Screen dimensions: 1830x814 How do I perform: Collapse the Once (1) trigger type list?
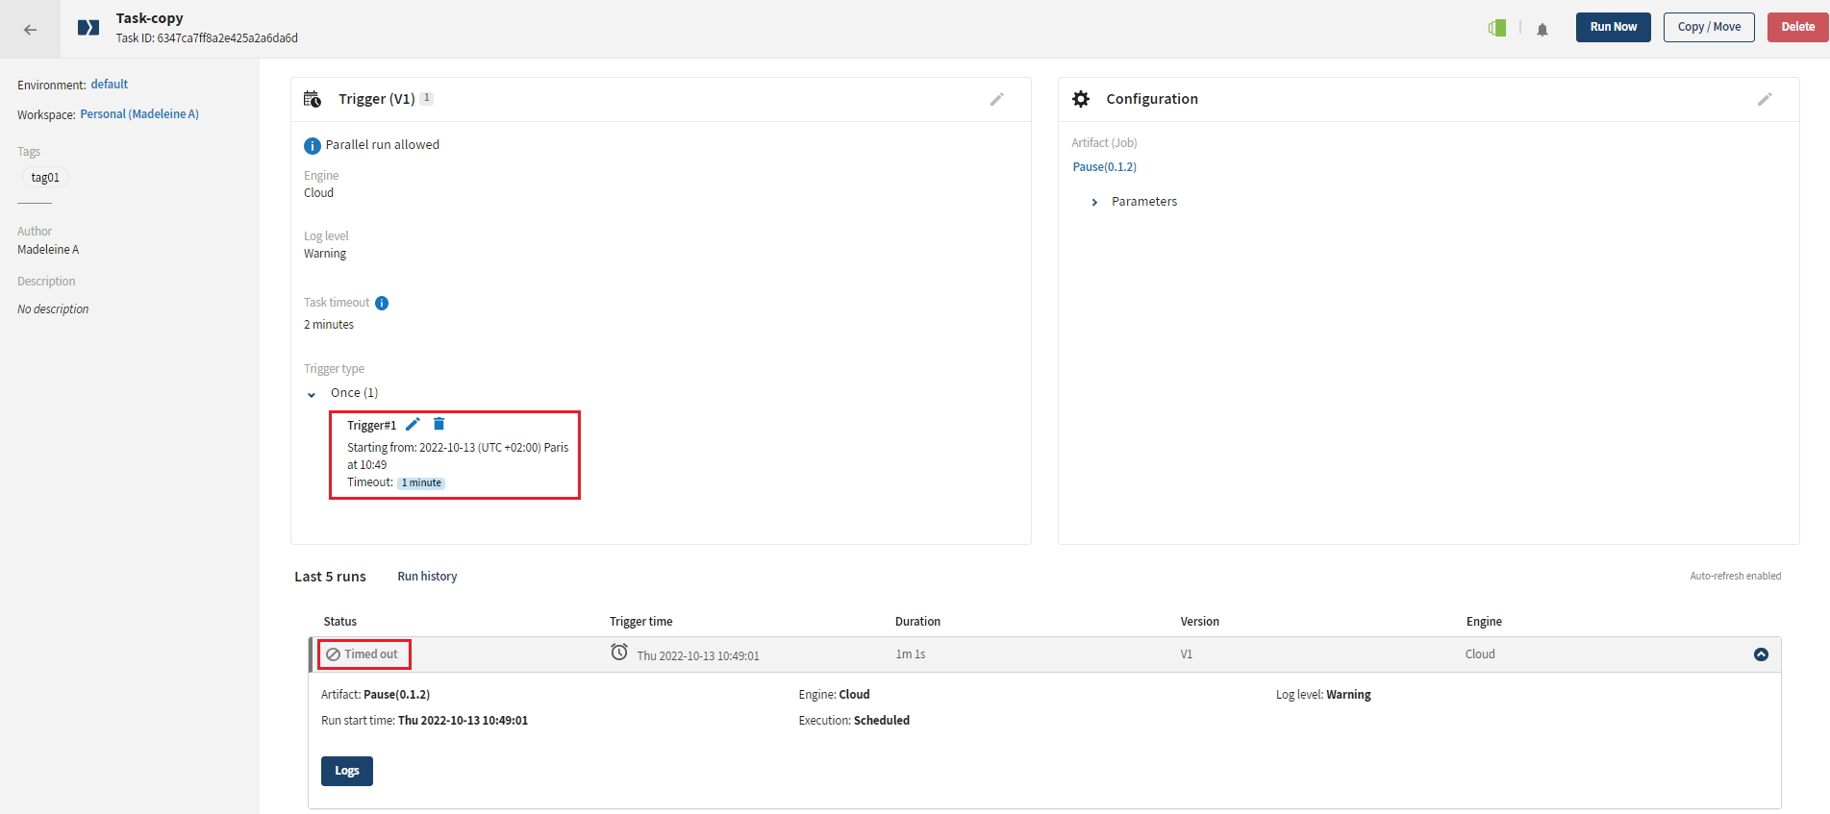312,394
